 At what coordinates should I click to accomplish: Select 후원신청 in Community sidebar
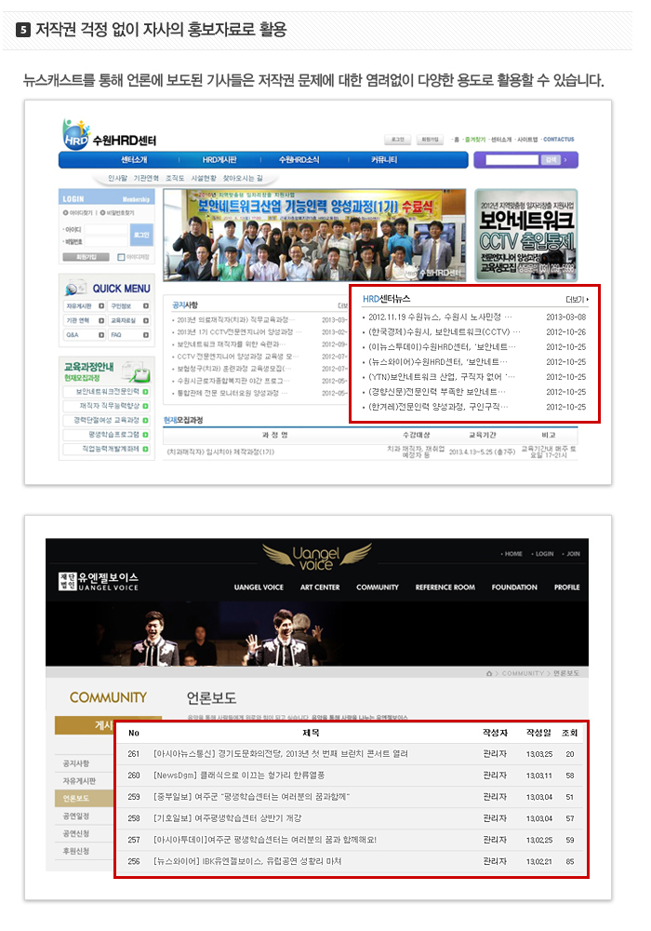76,851
